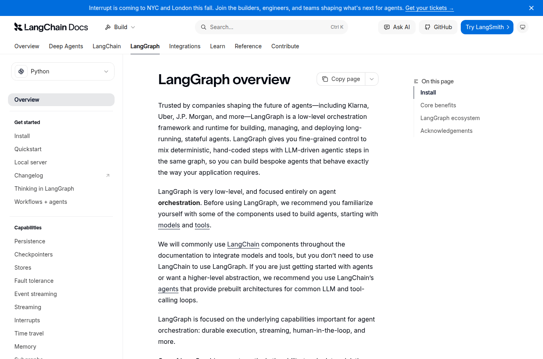543x359 pixels.
Task: Open the Time travel page
Action: [29, 333]
